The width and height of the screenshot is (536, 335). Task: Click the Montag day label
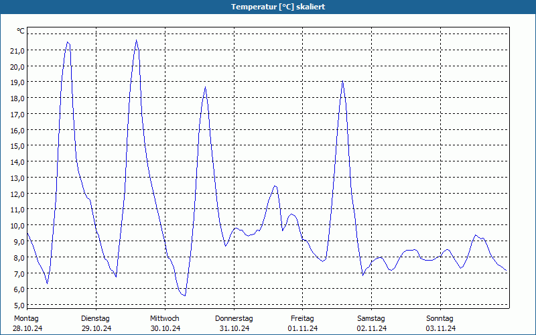pos(26,319)
